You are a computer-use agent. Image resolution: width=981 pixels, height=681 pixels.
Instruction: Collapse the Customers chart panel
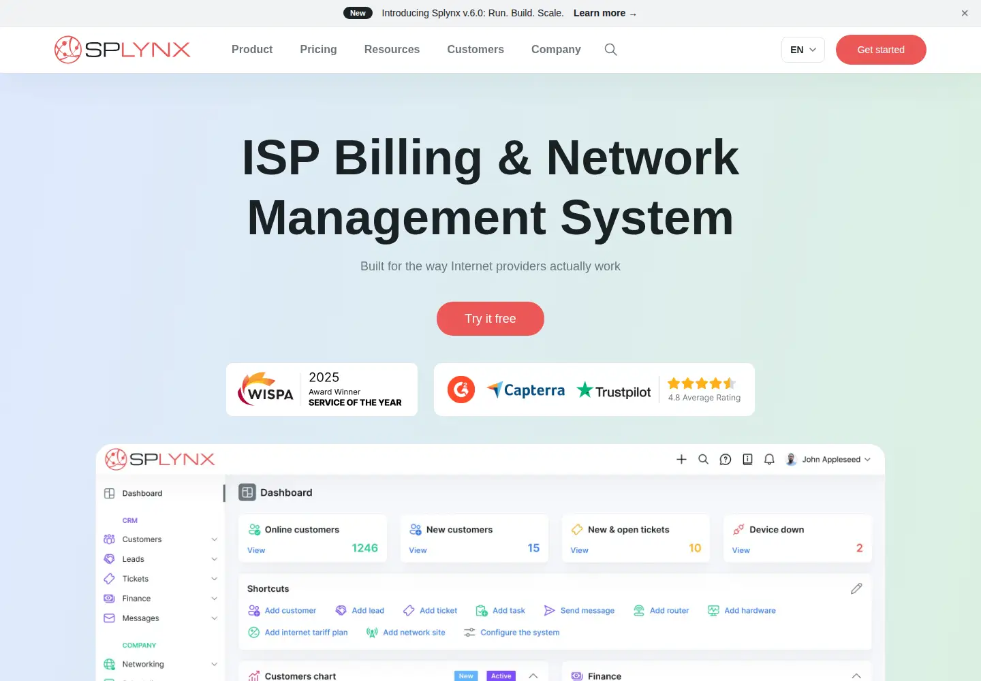[x=533, y=676]
